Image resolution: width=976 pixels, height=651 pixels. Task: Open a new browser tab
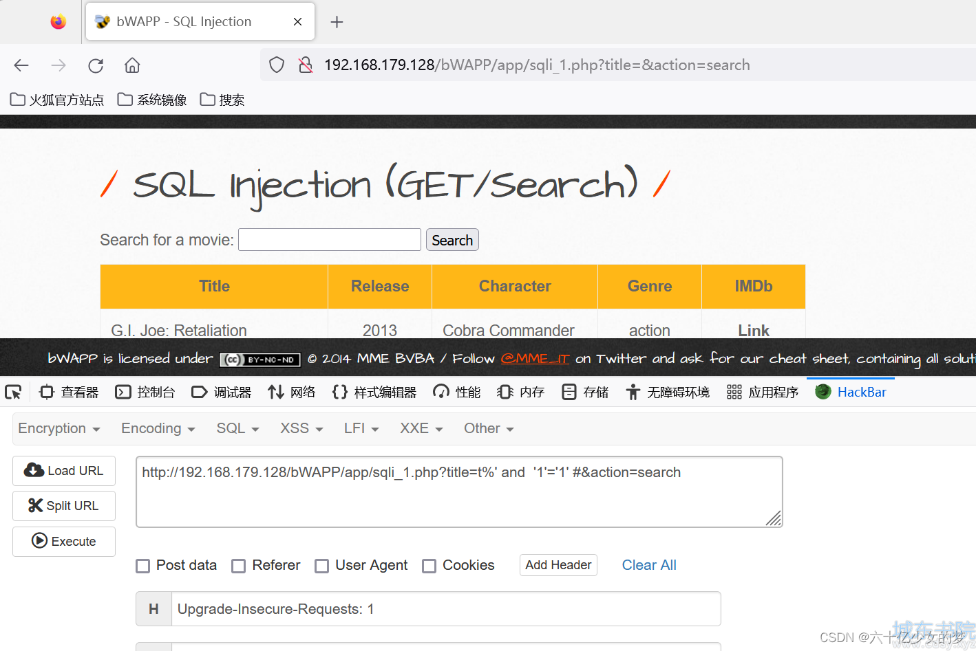pyautogui.click(x=337, y=22)
